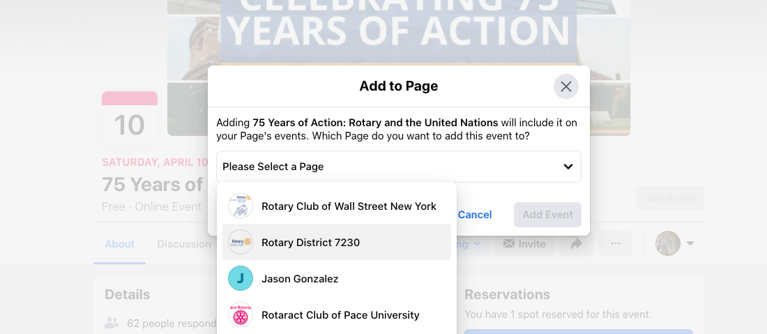Image resolution: width=767 pixels, height=334 pixels.
Task: Click the Join Event button
Action: click(x=670, y=199)
